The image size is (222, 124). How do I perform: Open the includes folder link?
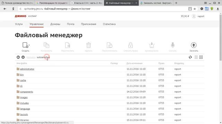[24, 103]
